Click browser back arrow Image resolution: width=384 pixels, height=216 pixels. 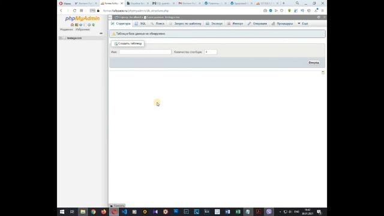click(61, 11)
